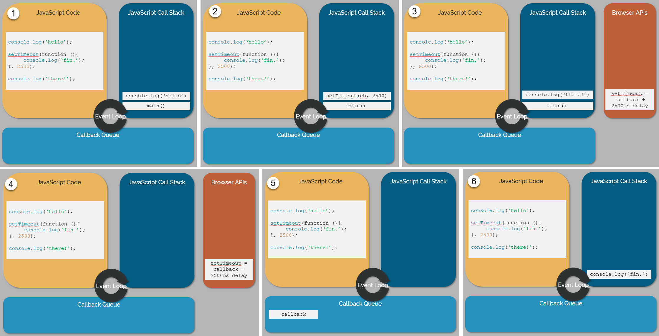Image resolution: width=659 pixels, height=336 pixels.
Task: Click the console.log('fin.'); code line in panel 6
Action: (517, 229)
